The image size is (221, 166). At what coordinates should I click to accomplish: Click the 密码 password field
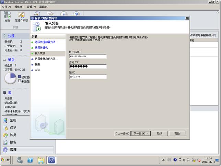88,67
